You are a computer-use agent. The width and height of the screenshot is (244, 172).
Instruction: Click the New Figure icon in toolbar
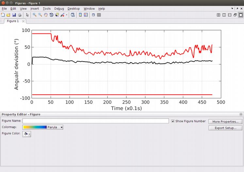click(x=3, y=15)
